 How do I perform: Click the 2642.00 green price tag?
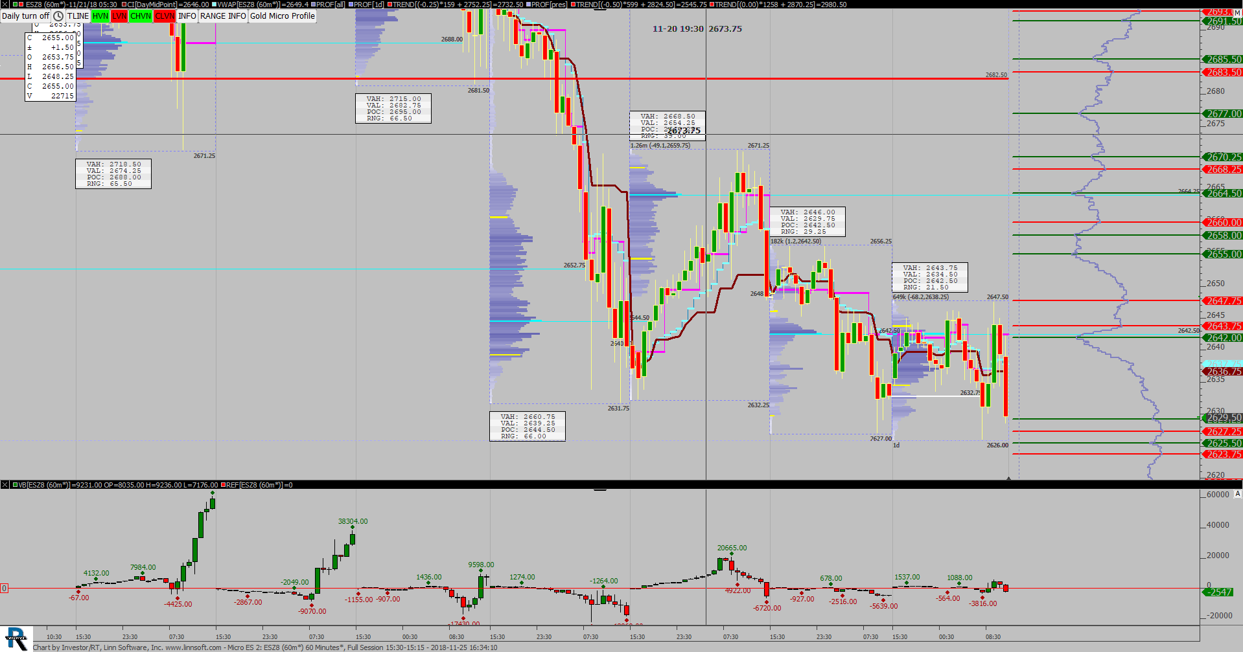(x=1222, y=338)
